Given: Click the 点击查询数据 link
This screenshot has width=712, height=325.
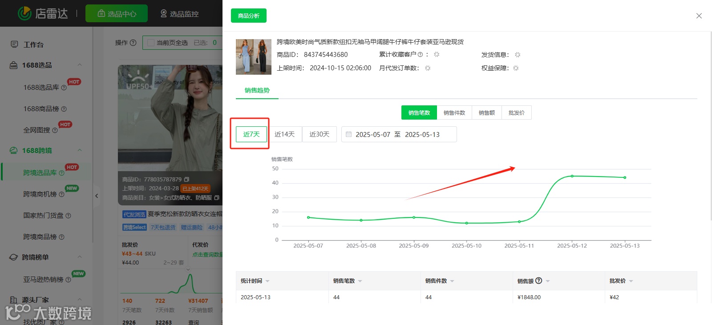Looking at the screenshot, I should [x=208, y=254].
